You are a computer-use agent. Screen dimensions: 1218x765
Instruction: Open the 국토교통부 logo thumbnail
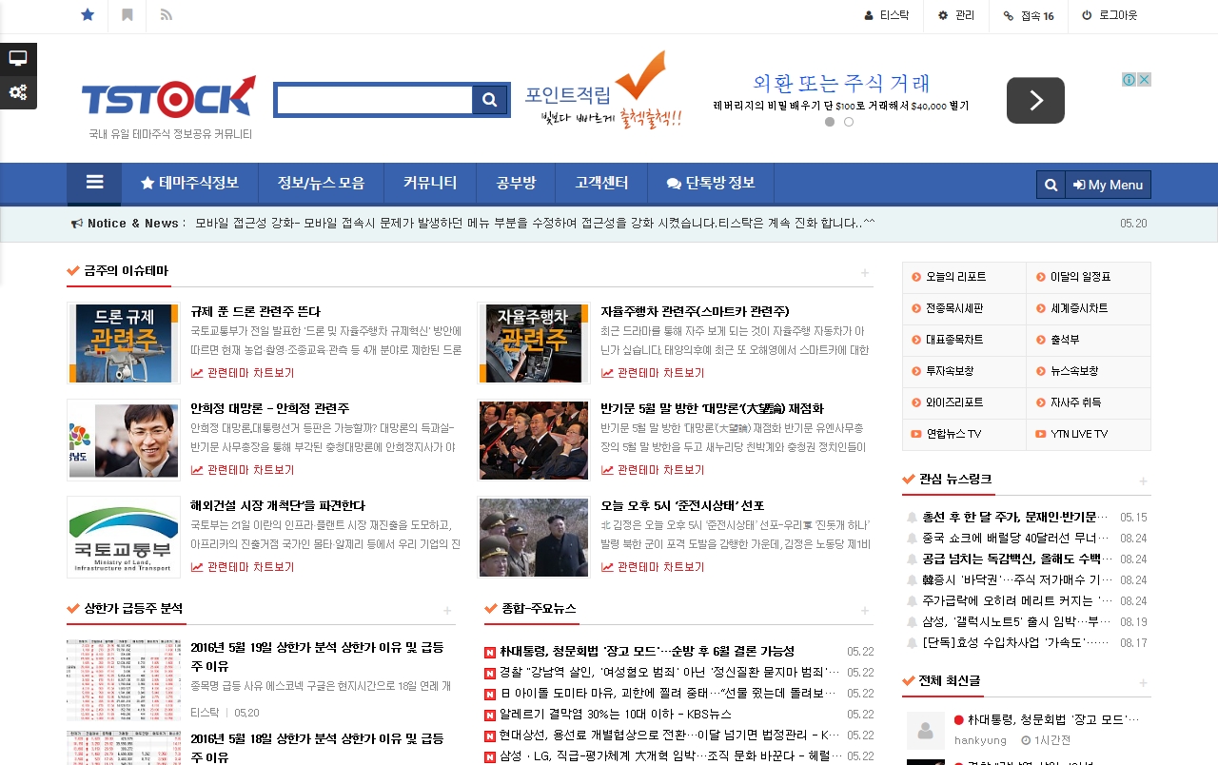click(x=124, y=537)
